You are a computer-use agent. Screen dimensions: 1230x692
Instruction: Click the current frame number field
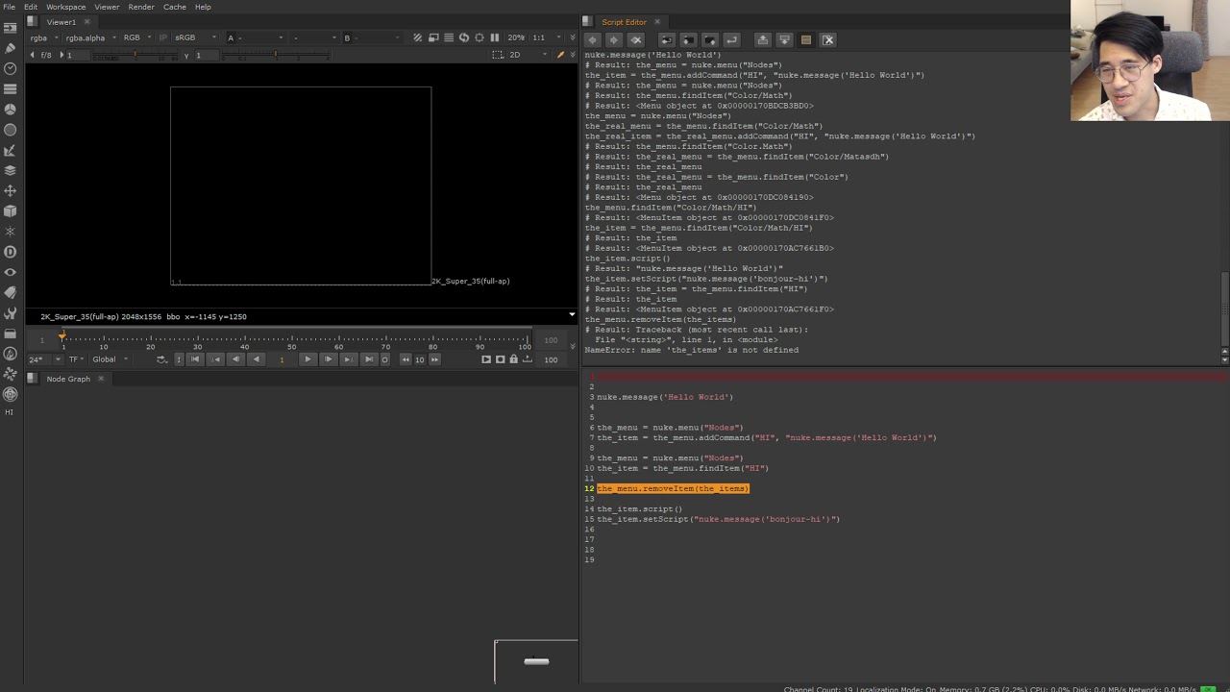point(282,359)
